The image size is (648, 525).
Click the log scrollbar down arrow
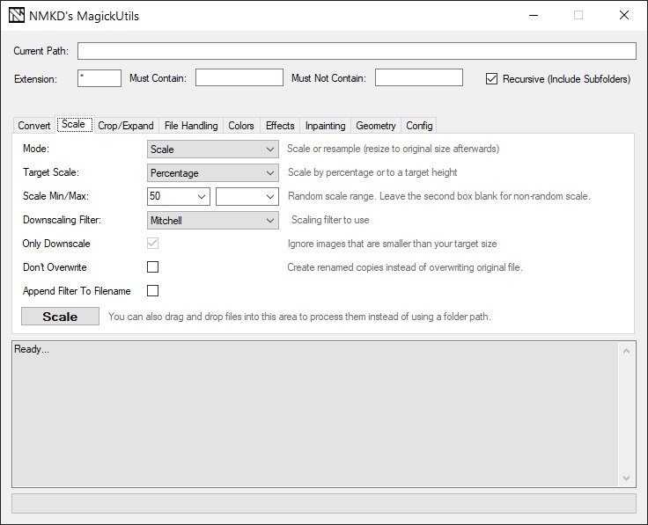[626, 478]
